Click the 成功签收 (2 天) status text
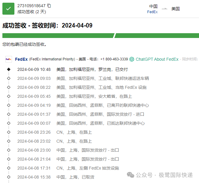 (x=32, y=12)
